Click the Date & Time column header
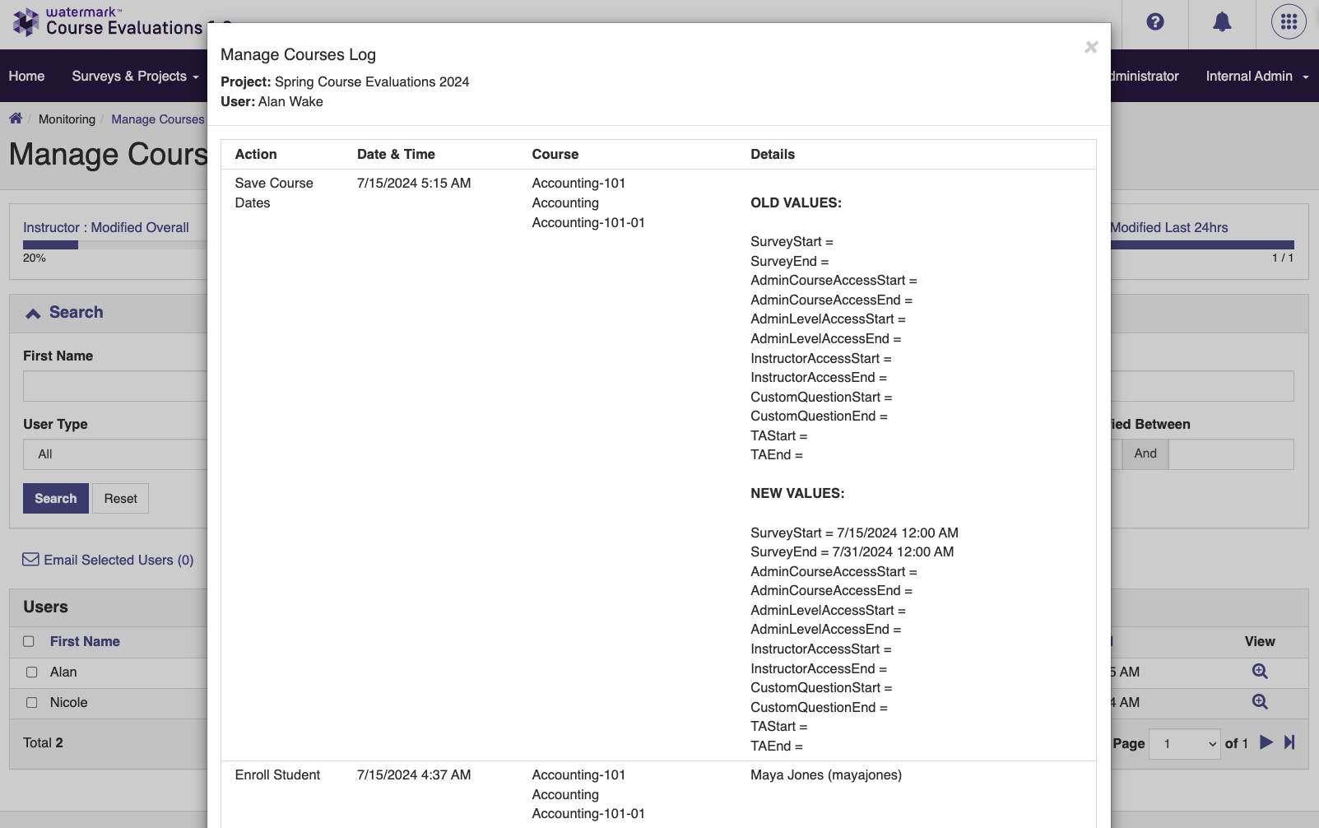 (x=396, y=154)
